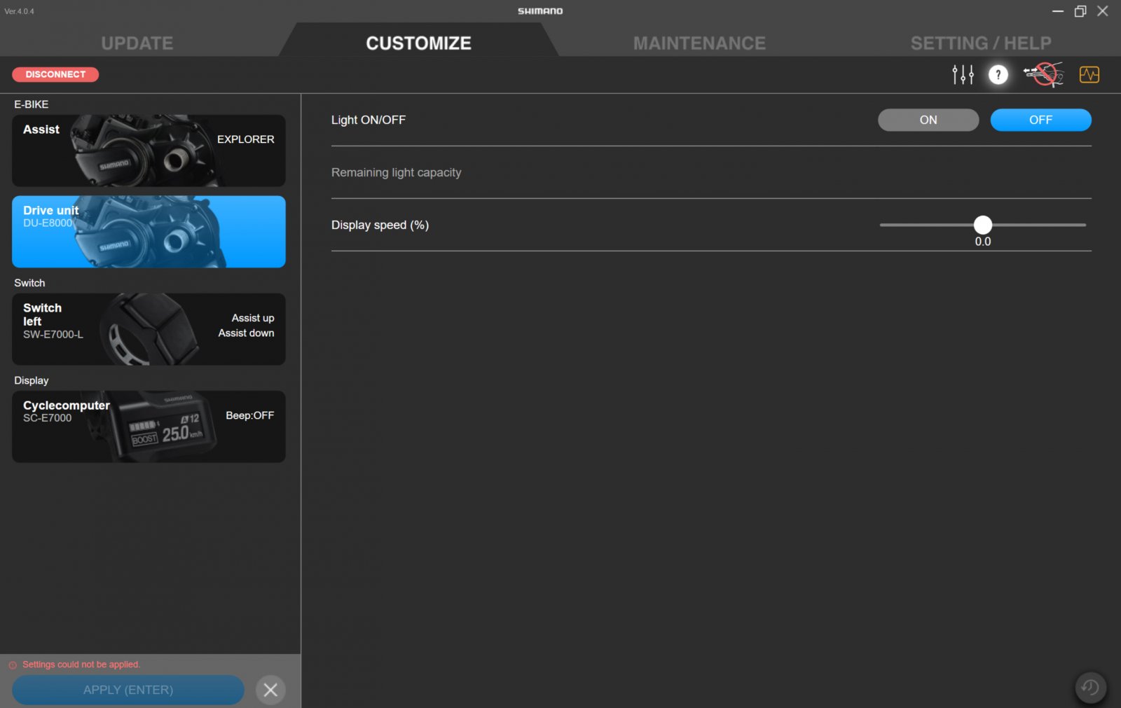Restore down the application window
Screen dimensions: 1121x708
pyautogui.click(x=1080, y=11)
